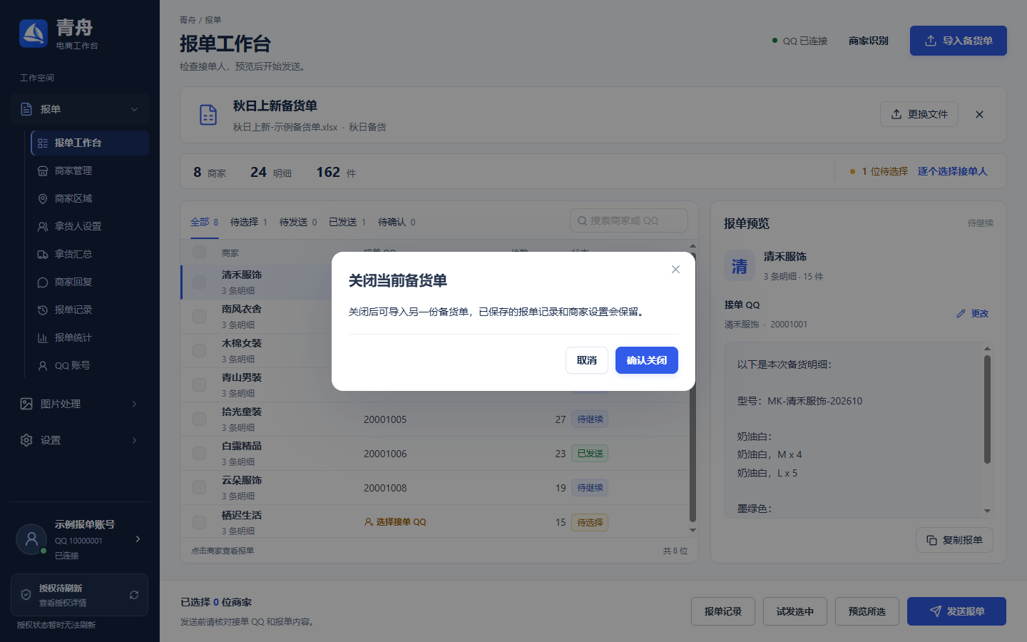Open 报单记录 from the sidebar
The width and height of the screenshot is (1027, 642).
(x=90, y=310)
